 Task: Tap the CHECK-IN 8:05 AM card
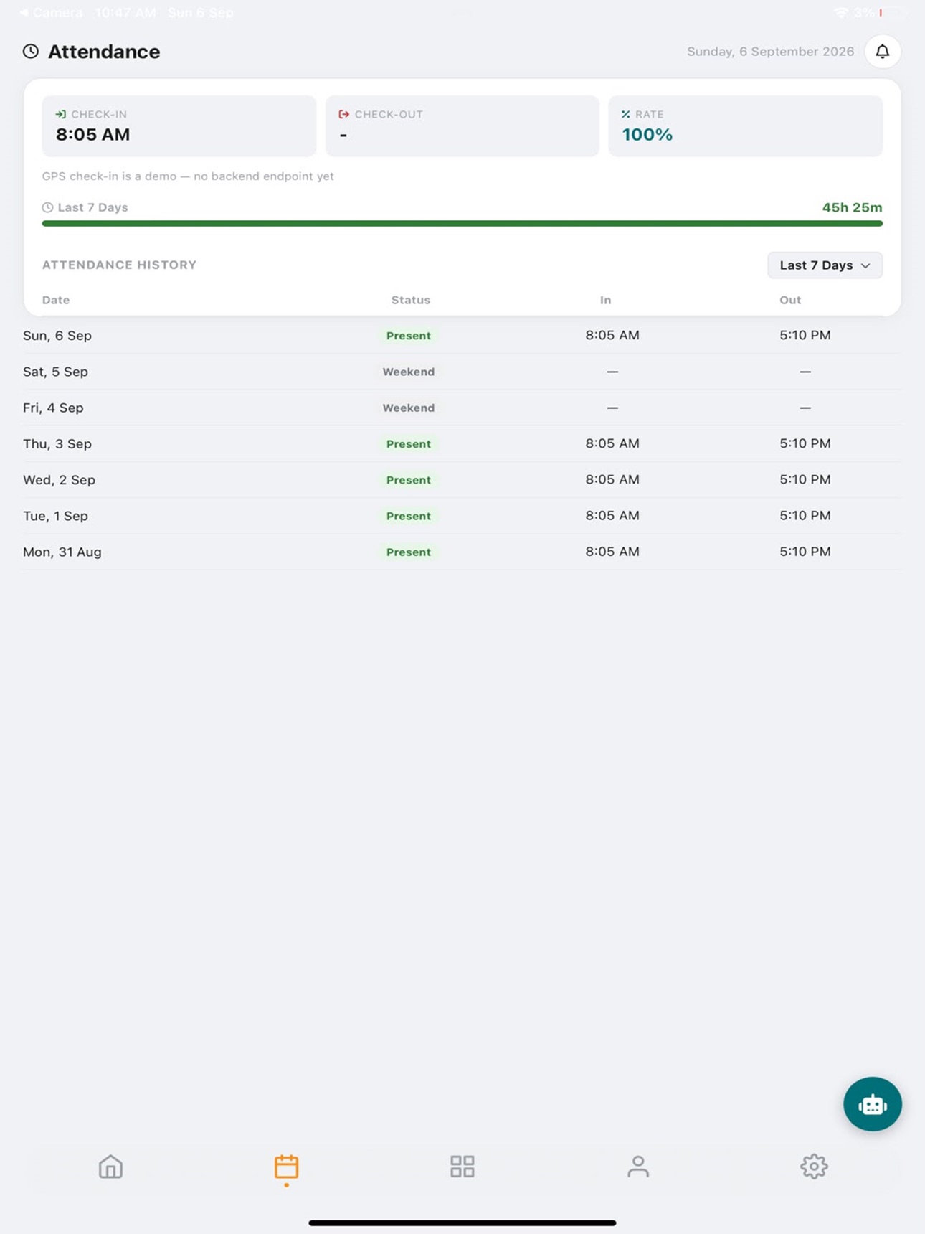point(179,126)
